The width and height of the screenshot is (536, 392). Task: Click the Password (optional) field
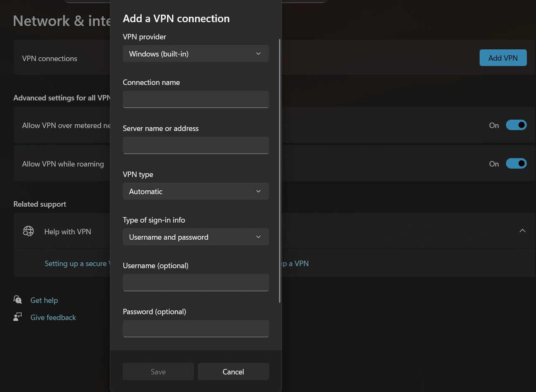pyautogui.click(x=196, y=328)
